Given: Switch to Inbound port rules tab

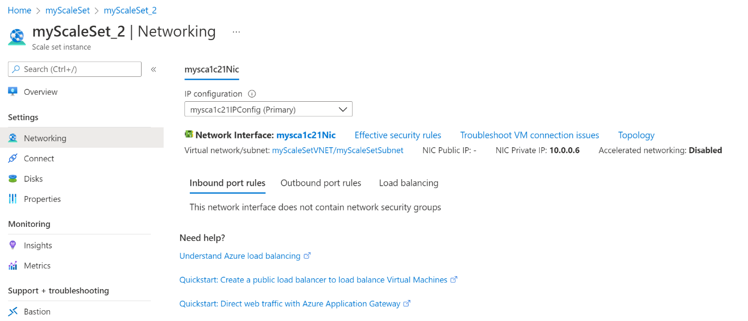Looking at the screenshot, I should 227,183.
